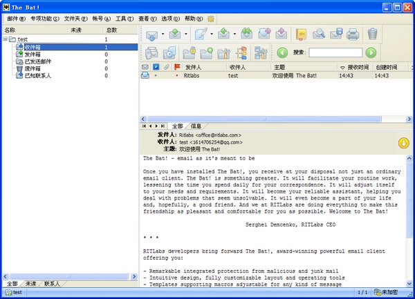Open the 工具 menu
The width and height of the screenshot is (415, 299).
click(124, 17)
